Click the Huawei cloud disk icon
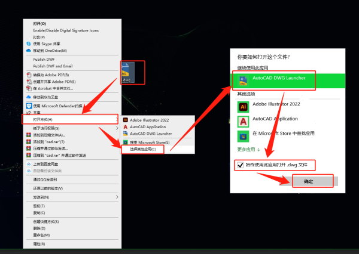359x254 pixels. pyautogui.click(x=29, y=97)
